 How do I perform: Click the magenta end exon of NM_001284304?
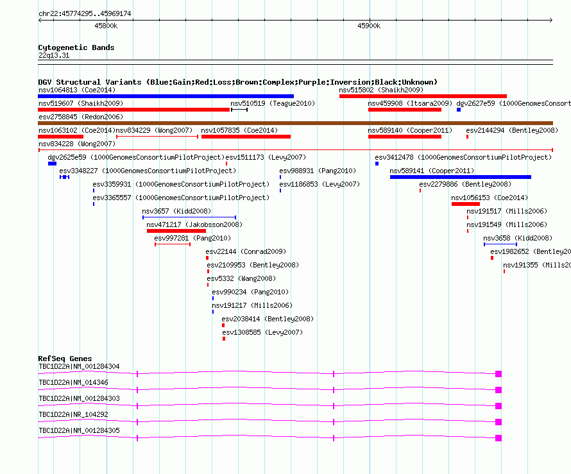tap(499, 374)
